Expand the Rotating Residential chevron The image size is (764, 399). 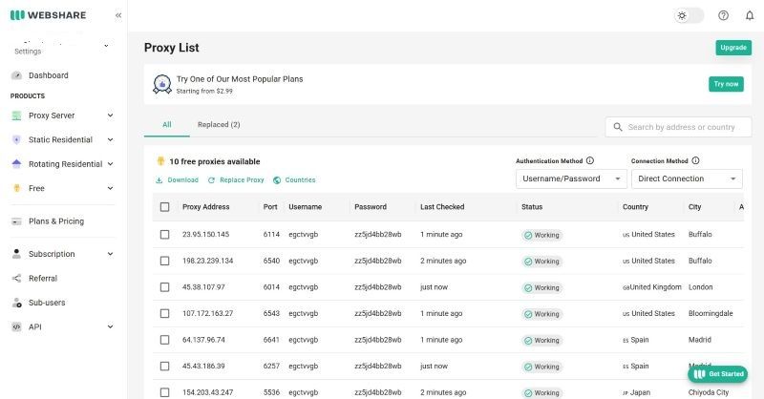point(110,163)
